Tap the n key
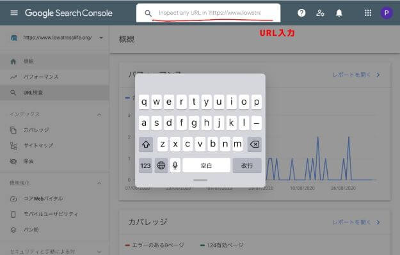The image size is (400, 255). click(225, 144)
